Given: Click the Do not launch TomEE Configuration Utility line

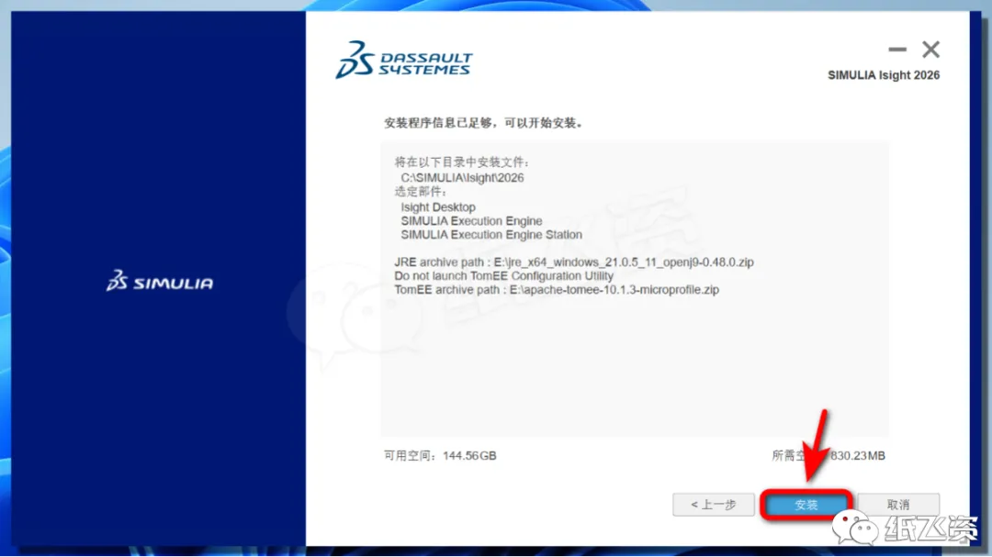Looking at the screenshot, I should (503, 275).
